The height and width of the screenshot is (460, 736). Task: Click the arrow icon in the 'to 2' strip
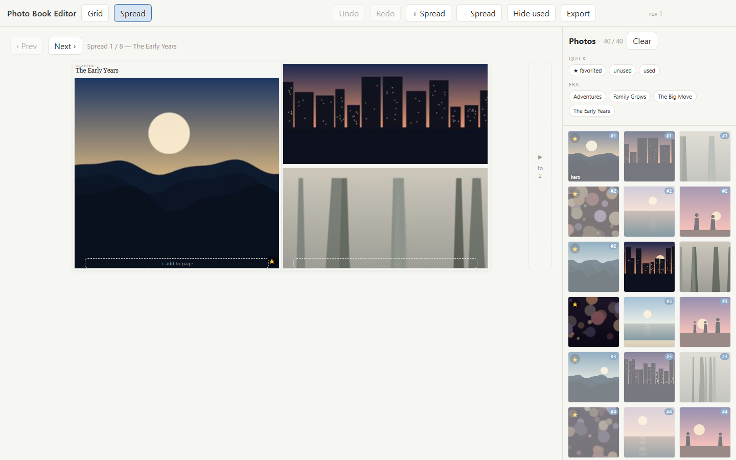tap(540, 157)
